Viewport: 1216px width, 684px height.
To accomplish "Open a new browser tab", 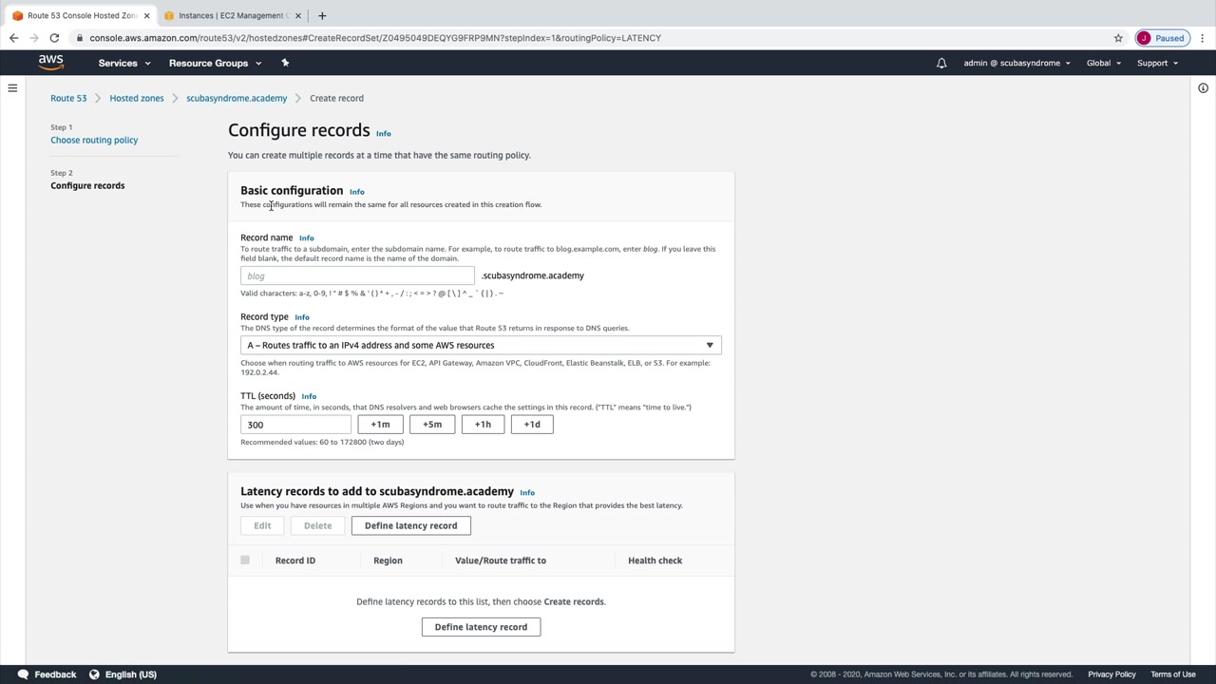I will [322, 15].
